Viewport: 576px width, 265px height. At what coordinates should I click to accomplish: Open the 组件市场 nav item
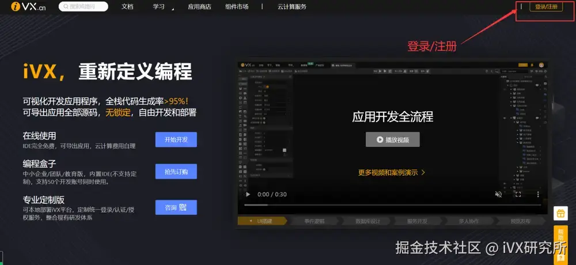click(237, 6)
